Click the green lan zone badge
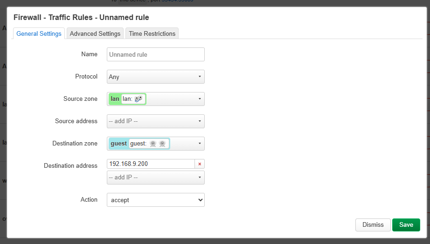 115,99
